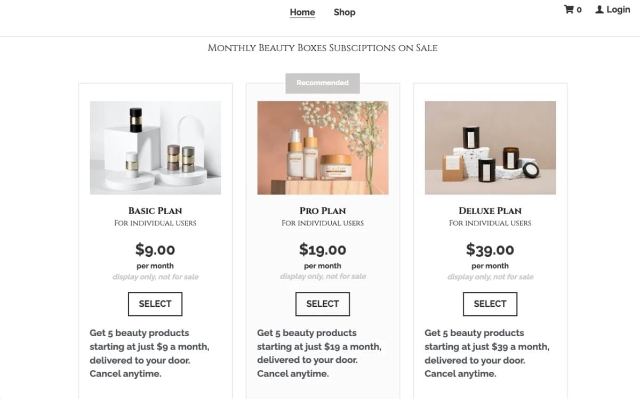This screenshot has width=640, height=399.
Task: Click the $9.00 price text
Action: pos(155,249)
